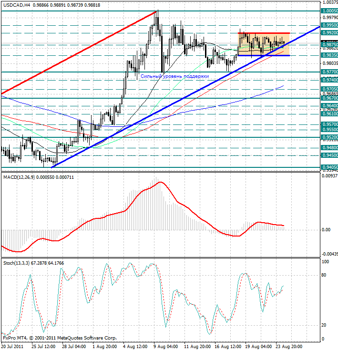Image resolution: width=338 pixels, height=350 pixels.
Task: Select the red line atop the orange rectangle
Action: pyautogui.click(x=264, y=33)
